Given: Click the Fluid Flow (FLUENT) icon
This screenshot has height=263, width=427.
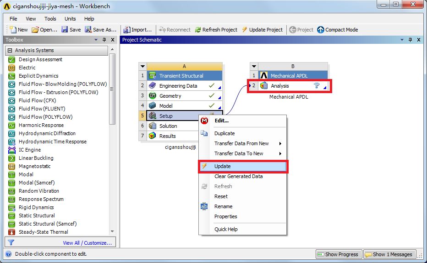Looking at the screenshot, I should [x=11, y=109].
